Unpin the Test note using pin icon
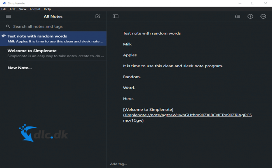This screenshot has height=168, width=272. pos(3,36)
